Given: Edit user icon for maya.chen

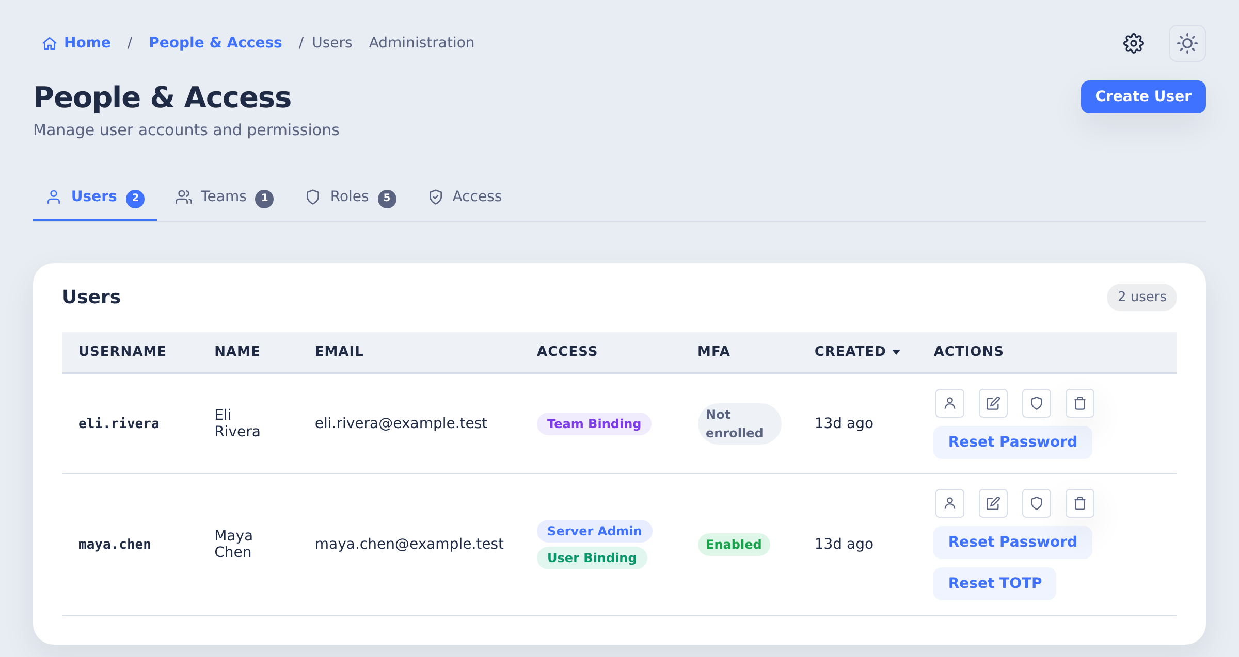Looking at the screenshot, I should pos(993,503).
